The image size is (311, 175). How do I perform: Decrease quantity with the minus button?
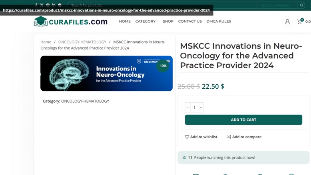coord(188,107)
